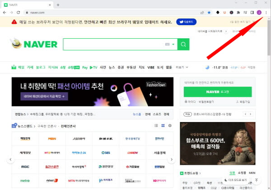The image size is (271, 190).
Task: Open a new browser tab
Action: coord(58,5)
